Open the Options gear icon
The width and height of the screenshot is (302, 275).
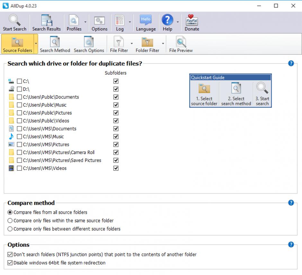coord(99,21)
